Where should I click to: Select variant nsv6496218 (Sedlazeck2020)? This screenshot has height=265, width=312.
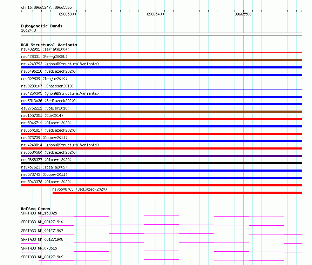tap(48, 71)
